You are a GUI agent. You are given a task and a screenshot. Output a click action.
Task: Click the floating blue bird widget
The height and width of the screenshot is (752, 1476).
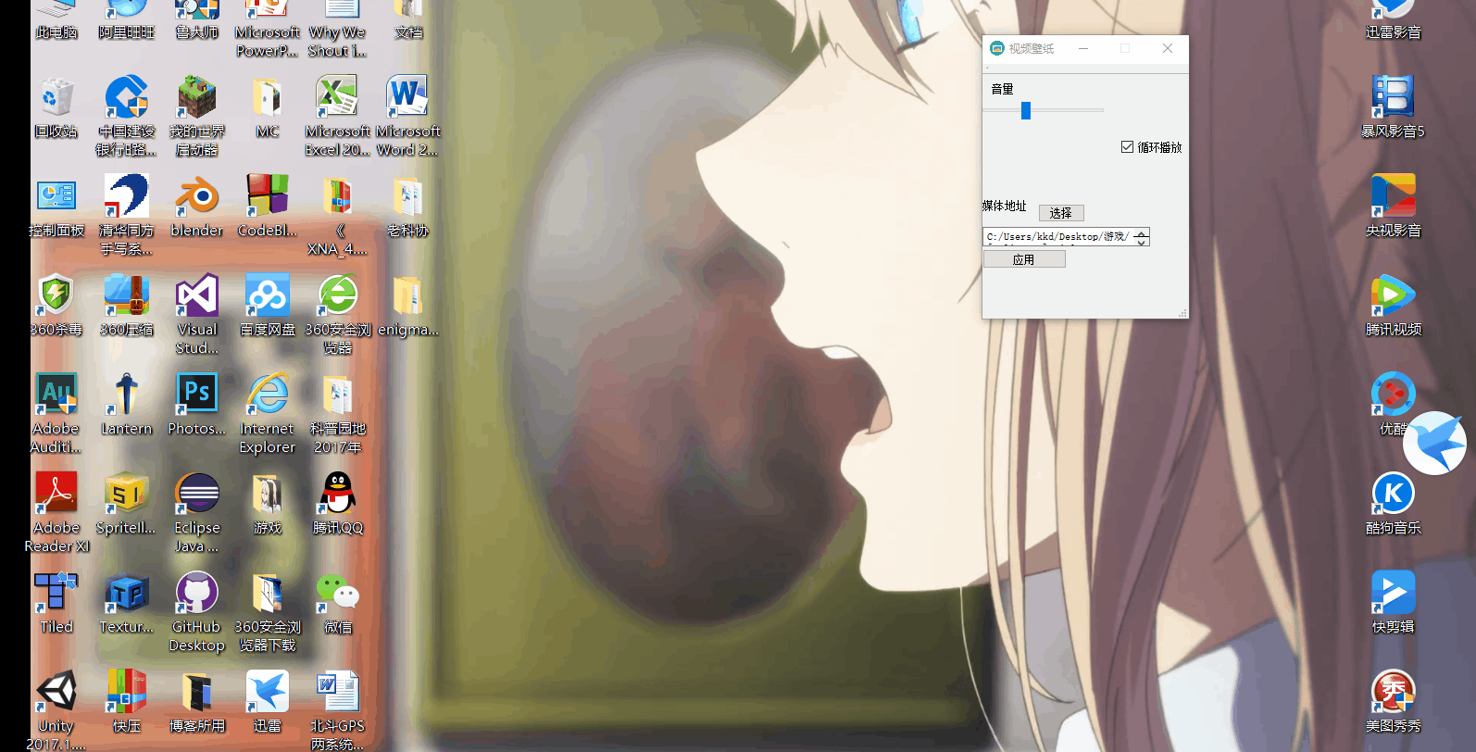pyautogui.click(x=1435, y=444)
